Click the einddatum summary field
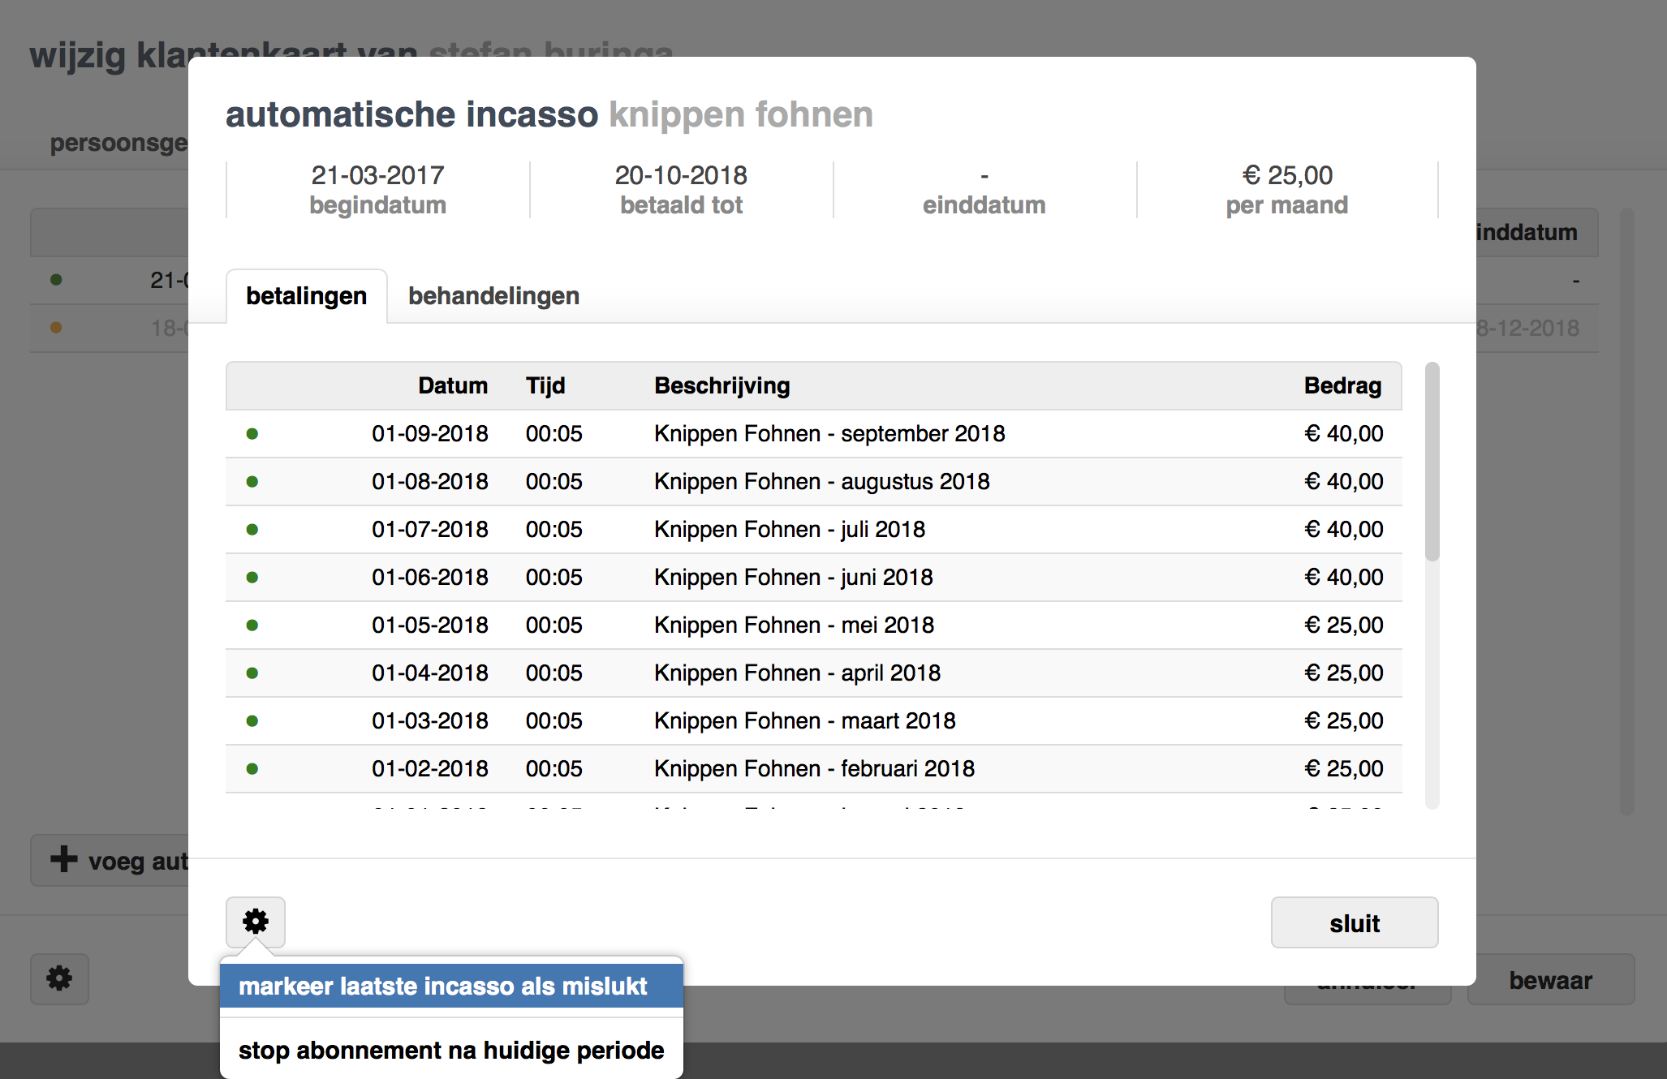1667x1079 pixels. point(984,190)
